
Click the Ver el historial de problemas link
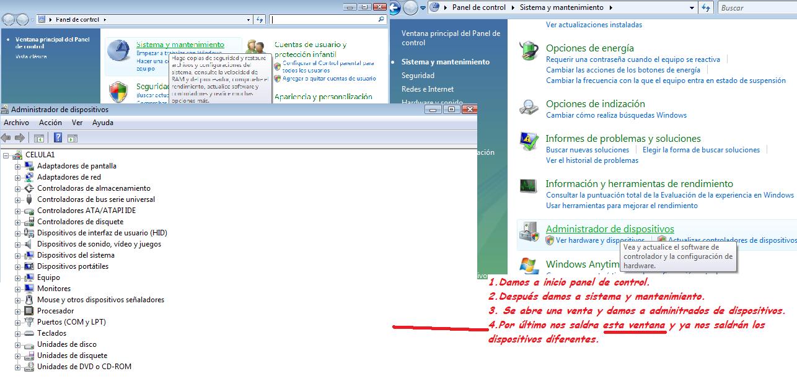click(x=592, y=160)
